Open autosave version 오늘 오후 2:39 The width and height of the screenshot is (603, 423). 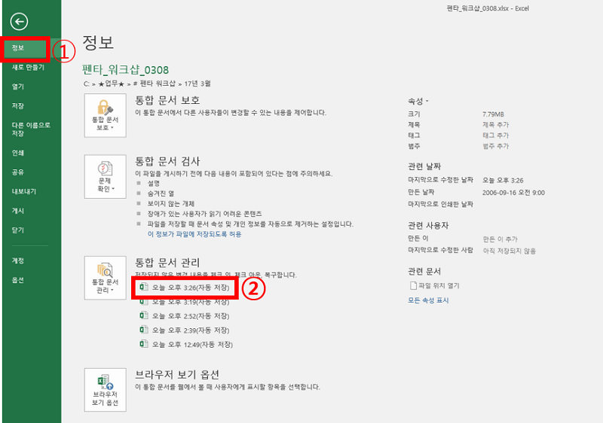tap(185, 330)
